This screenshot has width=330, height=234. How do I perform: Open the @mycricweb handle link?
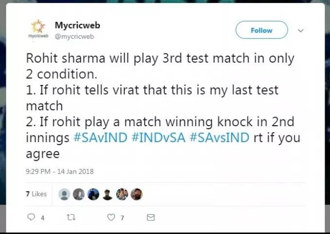pos(74,36)
